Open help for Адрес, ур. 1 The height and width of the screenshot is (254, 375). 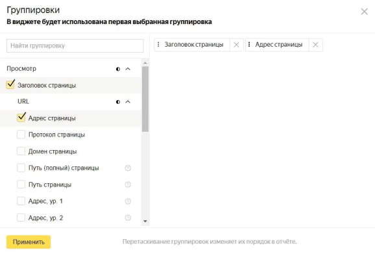click(128, 201)
